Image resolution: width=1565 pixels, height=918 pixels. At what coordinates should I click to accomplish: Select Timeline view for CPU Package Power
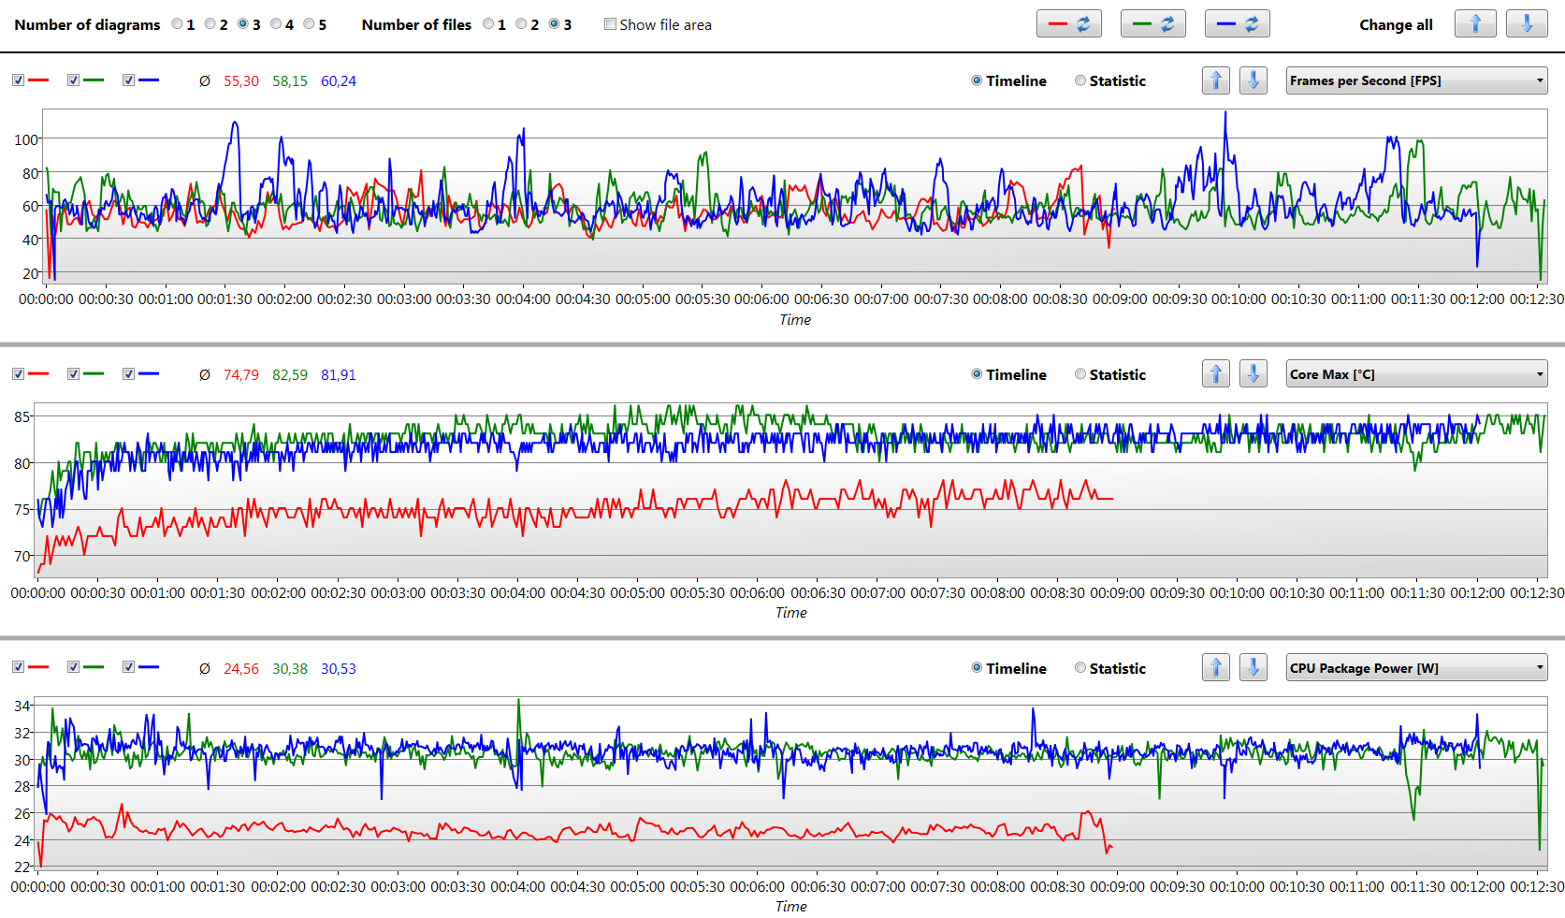tap(977, 668)
